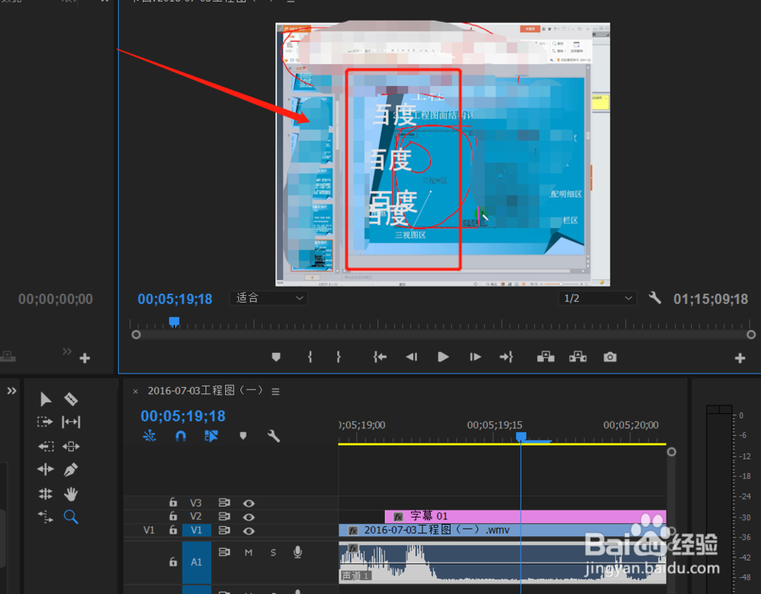Toggle V2 track lock
The width and height of the screenshot is (761, 594).
[173, 516]
